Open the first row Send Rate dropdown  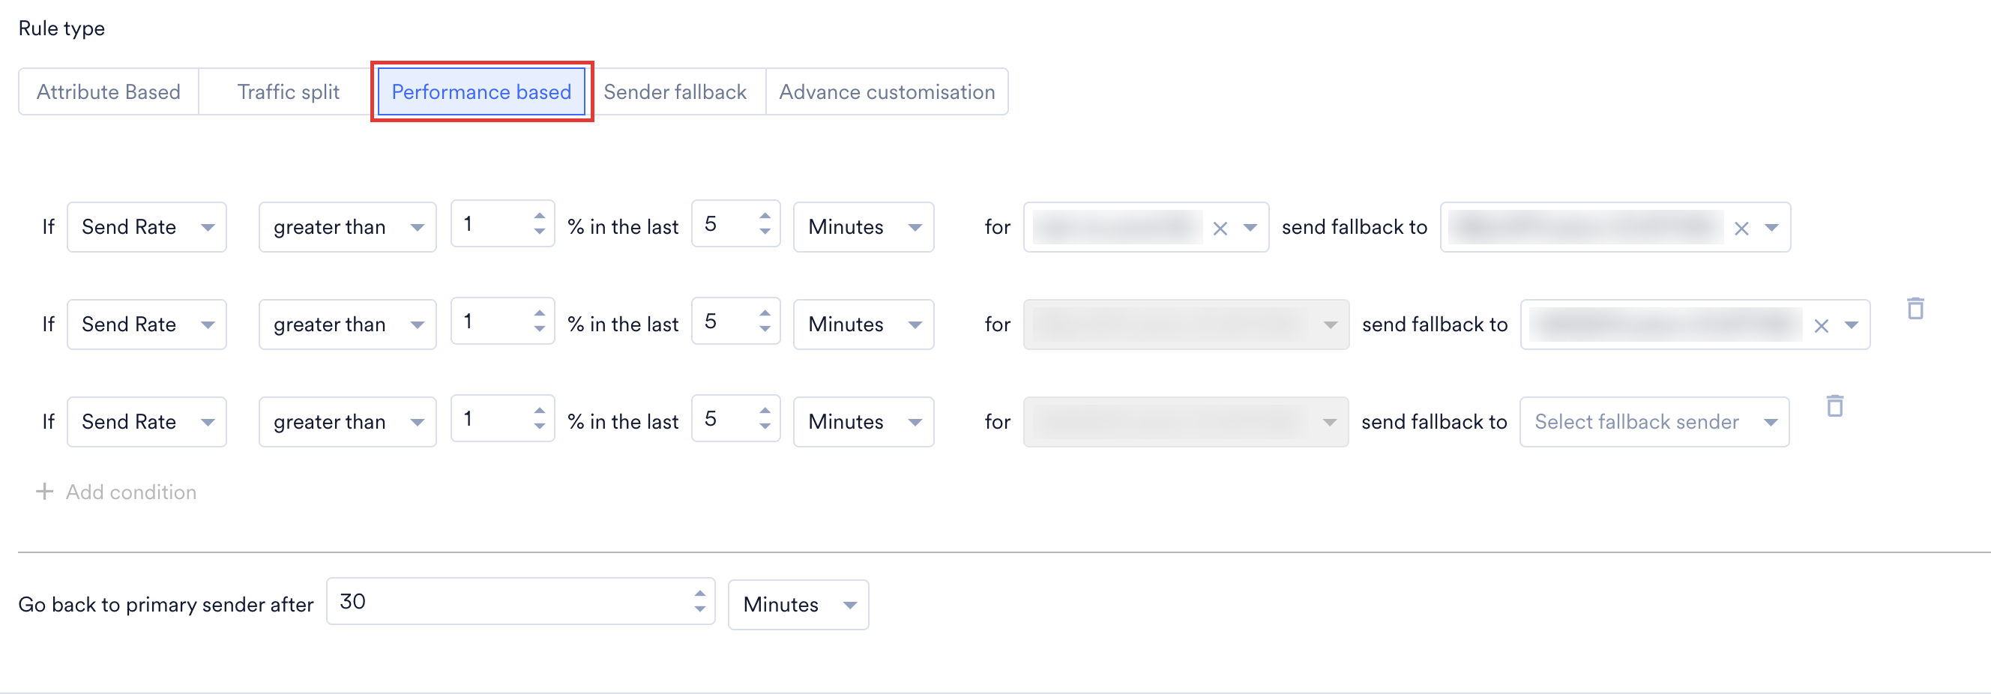(147, 227)
